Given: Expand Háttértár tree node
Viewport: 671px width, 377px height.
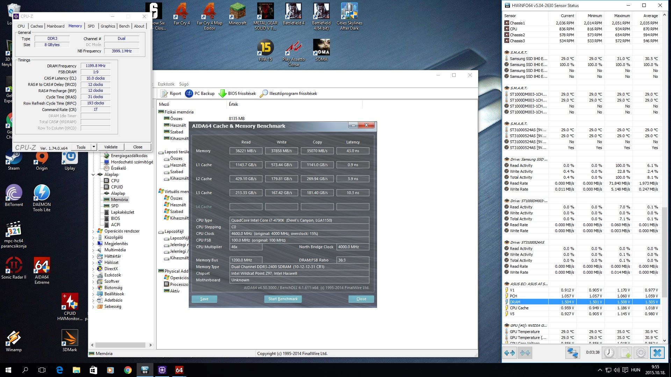Looking at the screenshot, I should (x=93, y=256).
